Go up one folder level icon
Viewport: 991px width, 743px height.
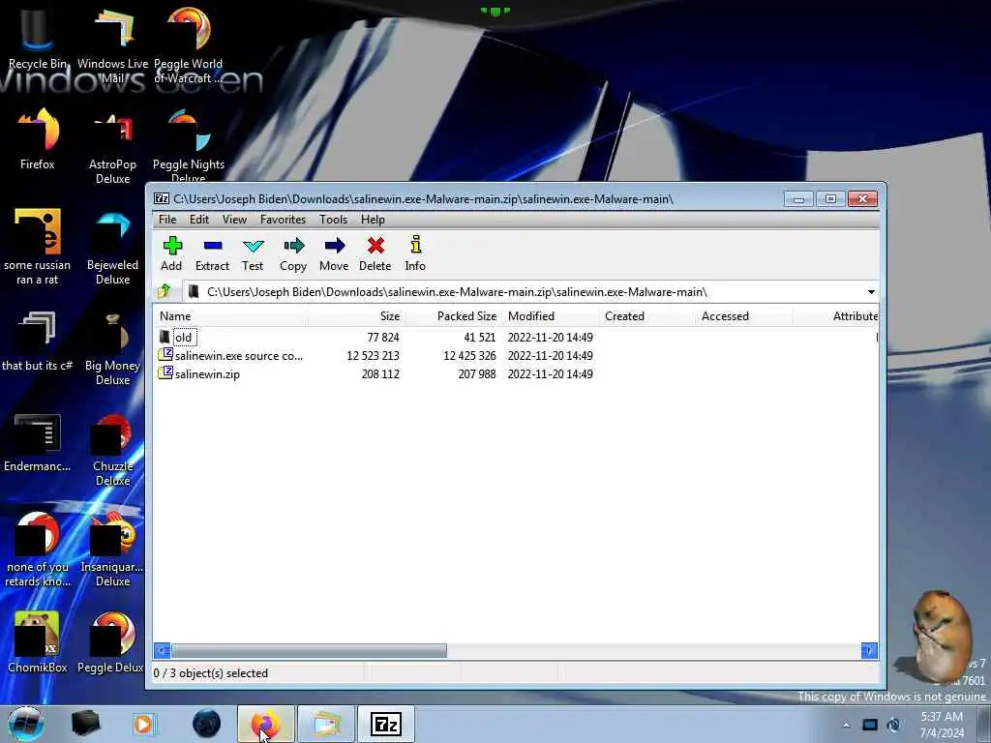click(x=165, y=291)
